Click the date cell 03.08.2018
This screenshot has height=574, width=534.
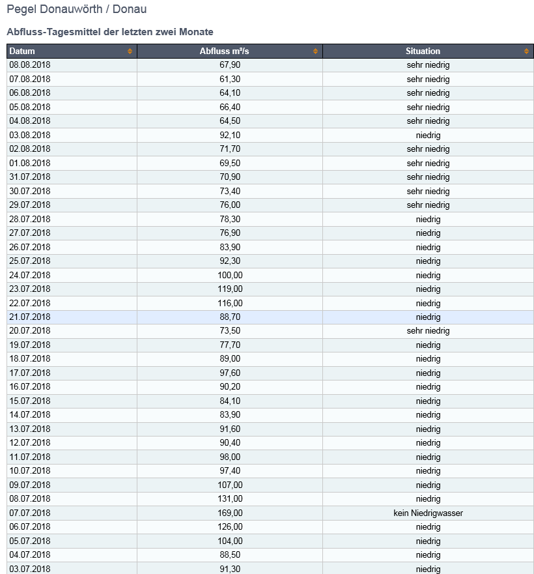click(29, 135)
